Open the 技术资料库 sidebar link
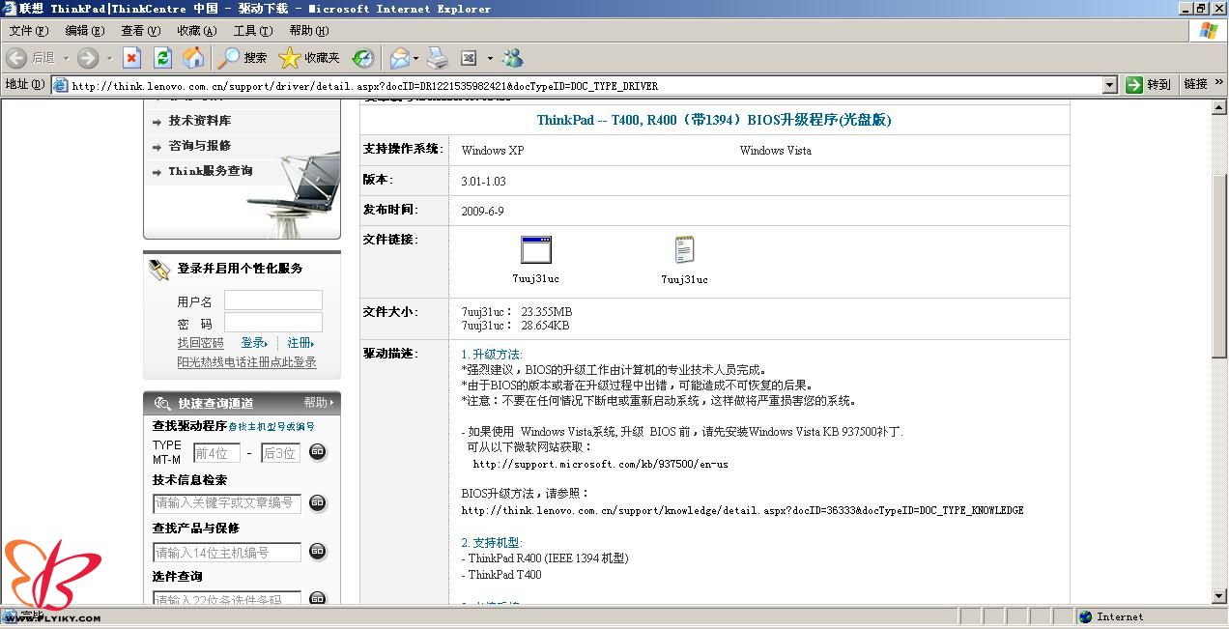The width and height of the screenshot is (1229, 629). [200, 121]
